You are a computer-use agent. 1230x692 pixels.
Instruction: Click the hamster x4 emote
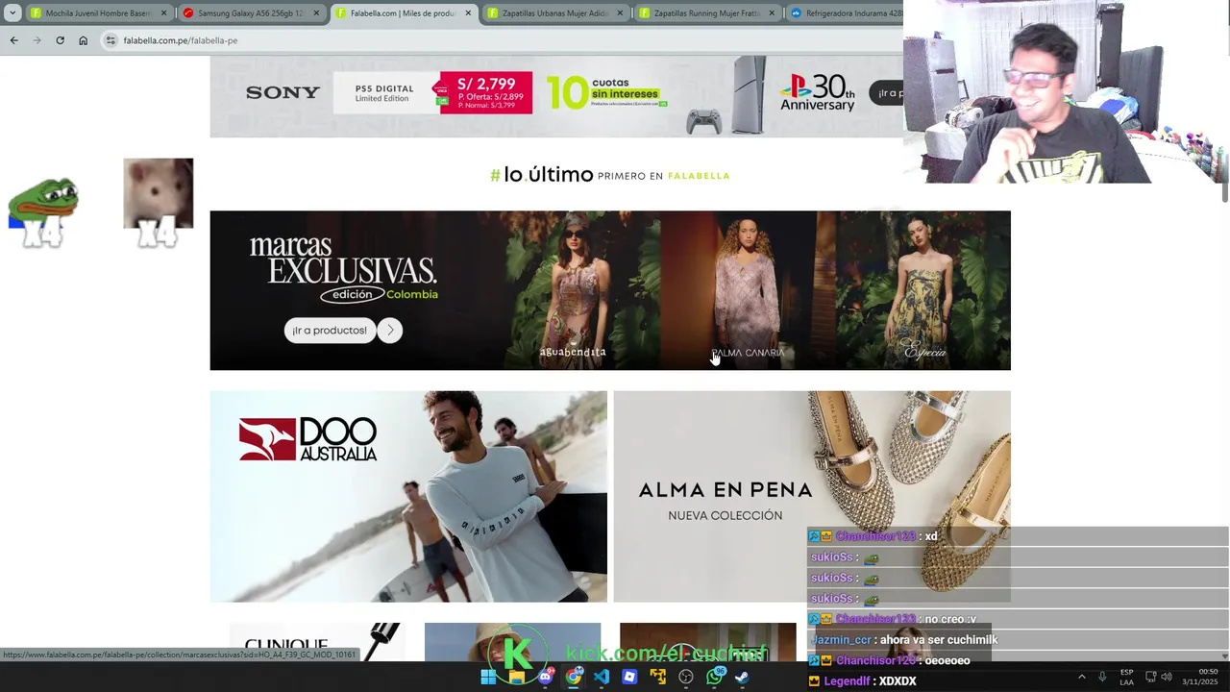[x=158, y=202]
